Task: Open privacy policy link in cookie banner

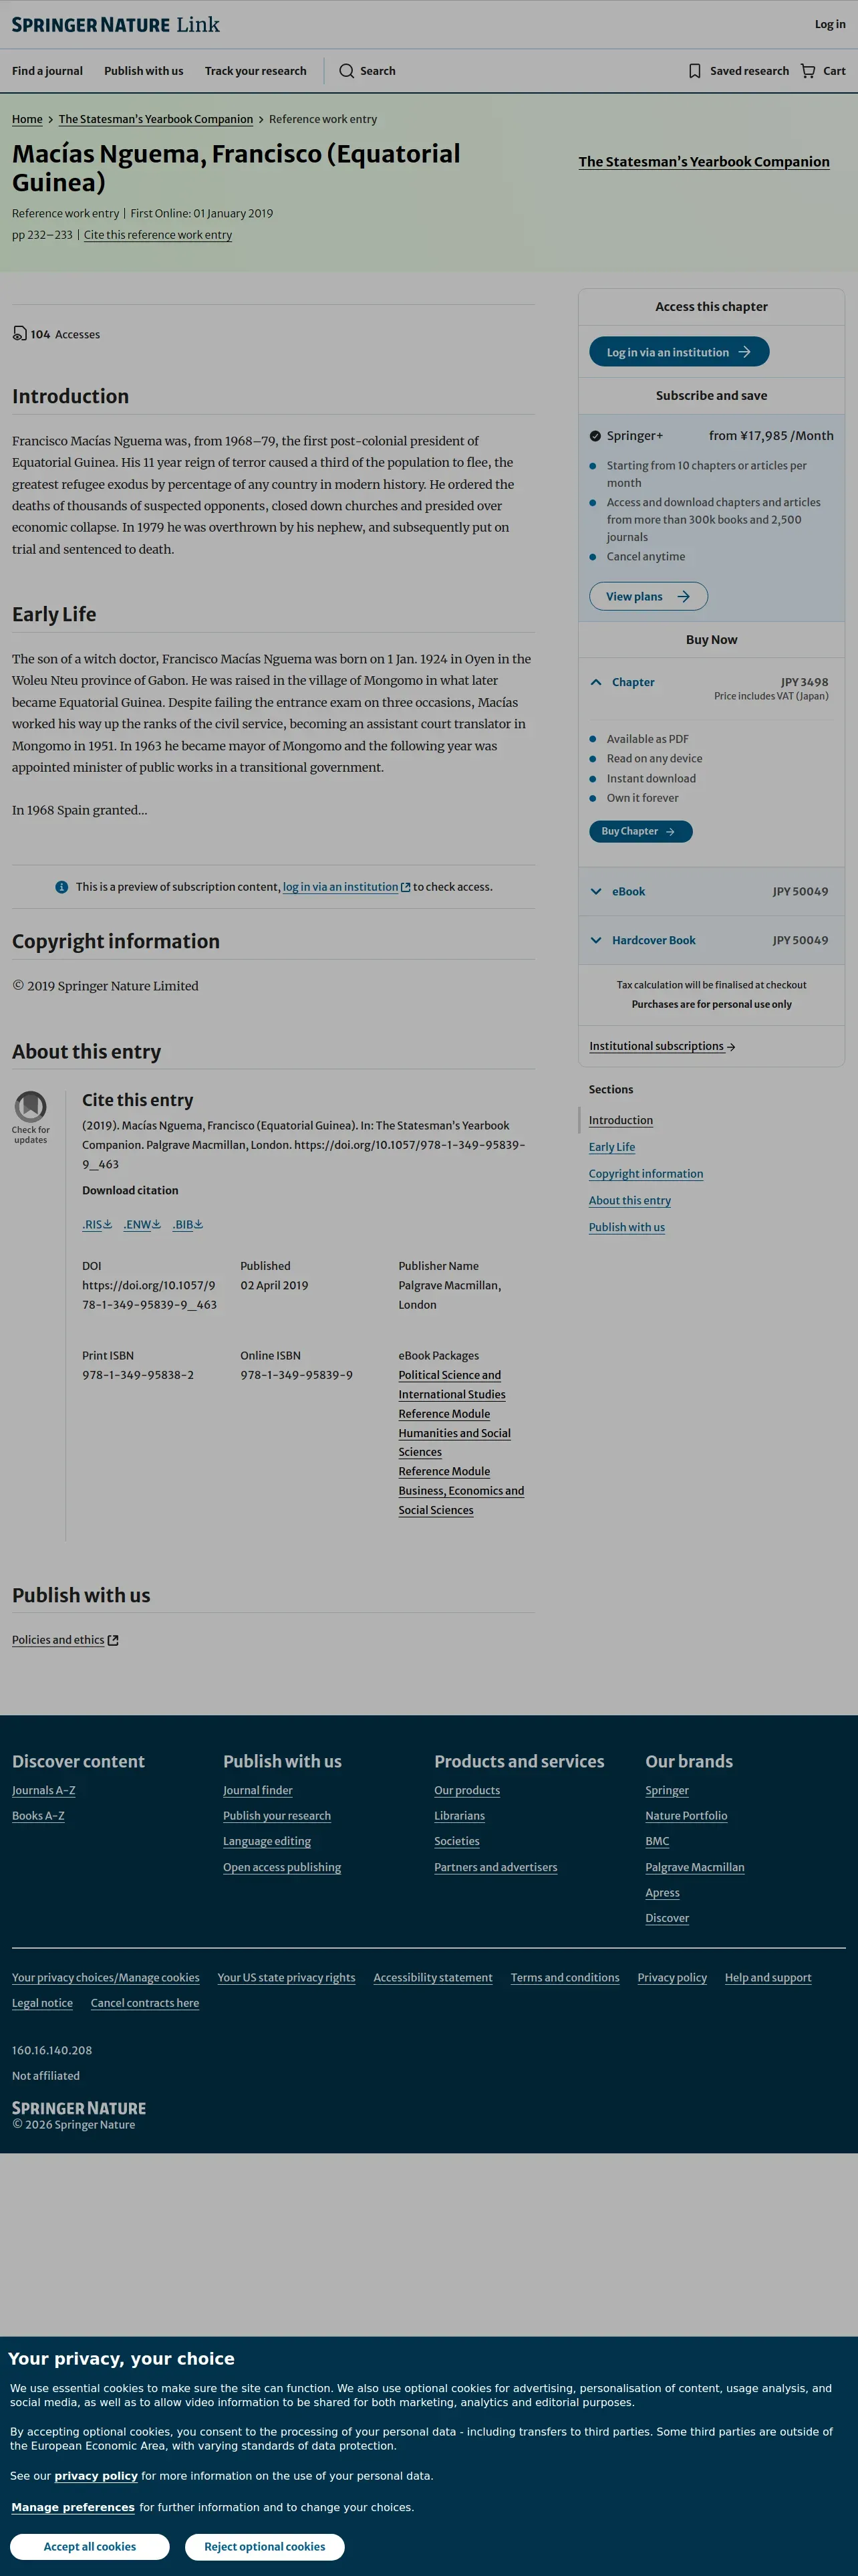Action: point(96,2476)
